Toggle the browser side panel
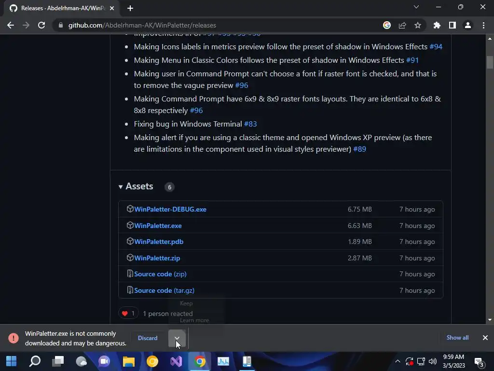The height and width of the screenshot is (371, 494). 452,25
